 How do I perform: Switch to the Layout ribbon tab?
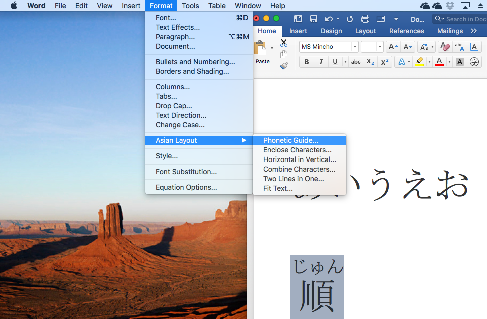click(x=365, y=31)
